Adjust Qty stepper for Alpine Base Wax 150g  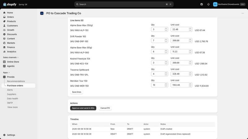pos(166,29)
